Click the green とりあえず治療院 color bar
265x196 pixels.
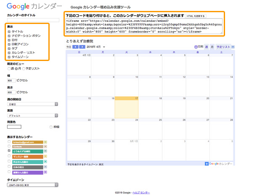[x=28, y=151]
